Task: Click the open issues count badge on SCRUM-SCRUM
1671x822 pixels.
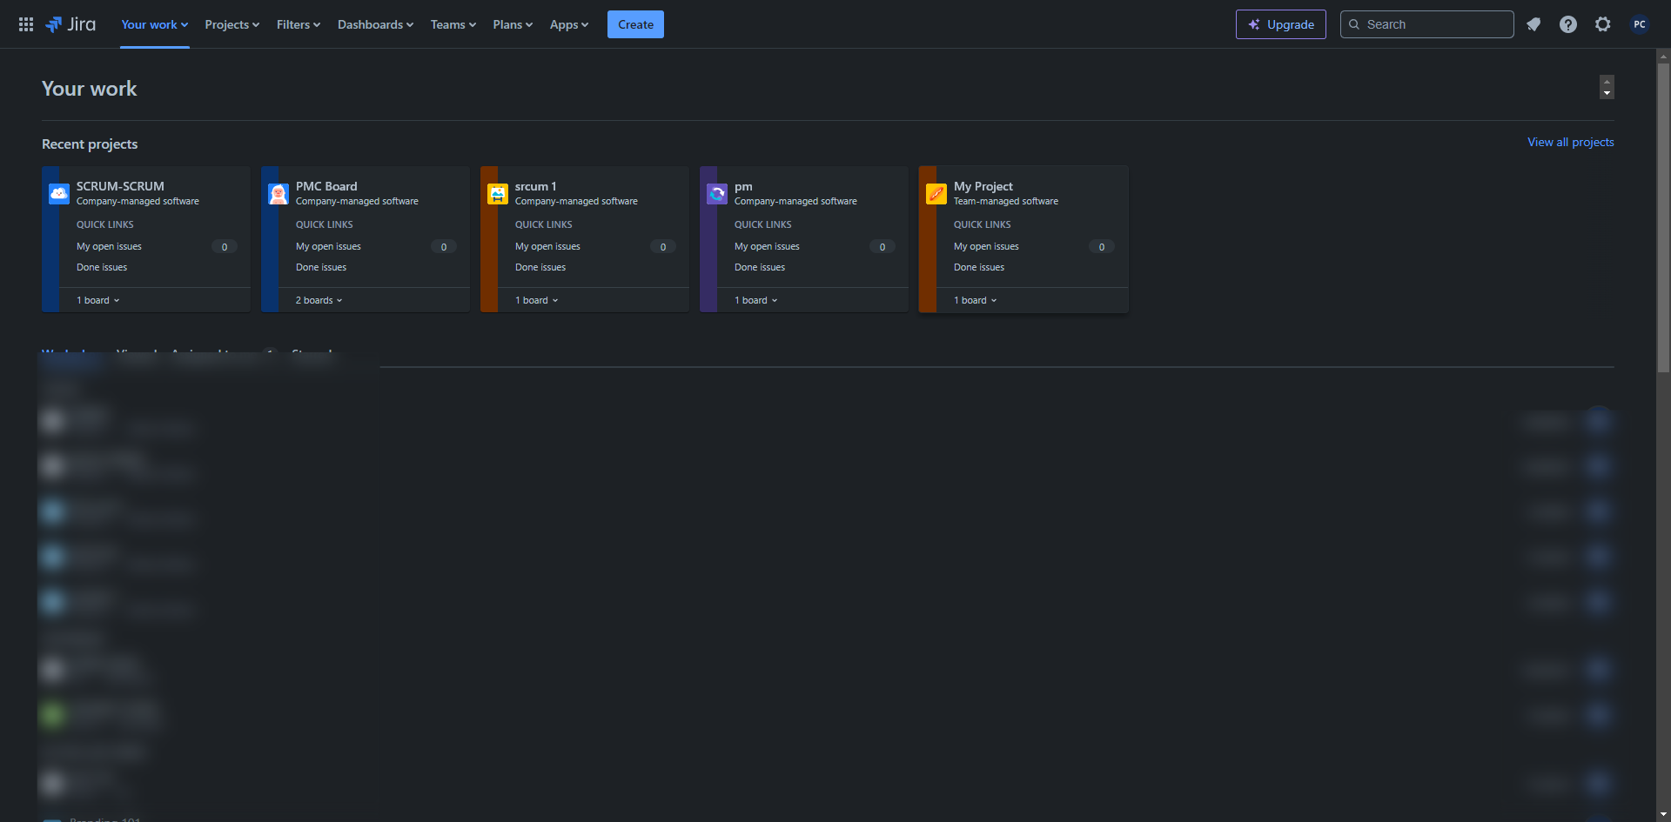Action: [225, 247]
